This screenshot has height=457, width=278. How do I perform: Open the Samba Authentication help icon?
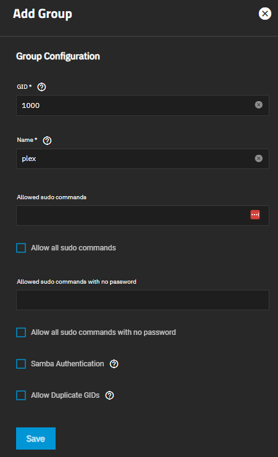(x=114, y=364)
